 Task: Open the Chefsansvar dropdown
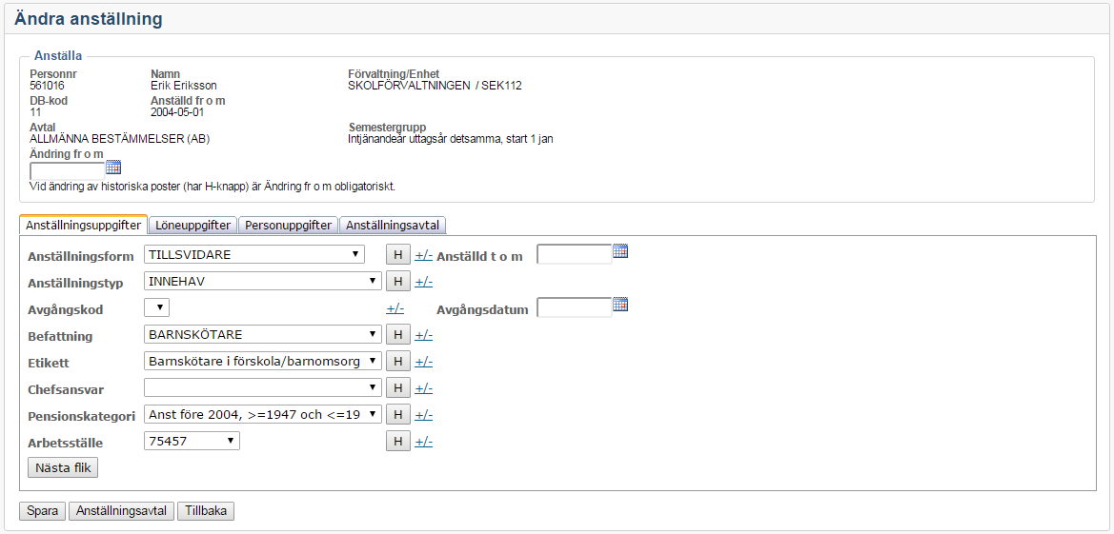point(263,388)
